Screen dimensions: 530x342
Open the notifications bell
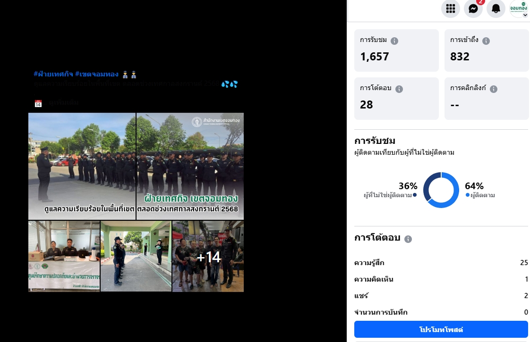click(496, 8)
